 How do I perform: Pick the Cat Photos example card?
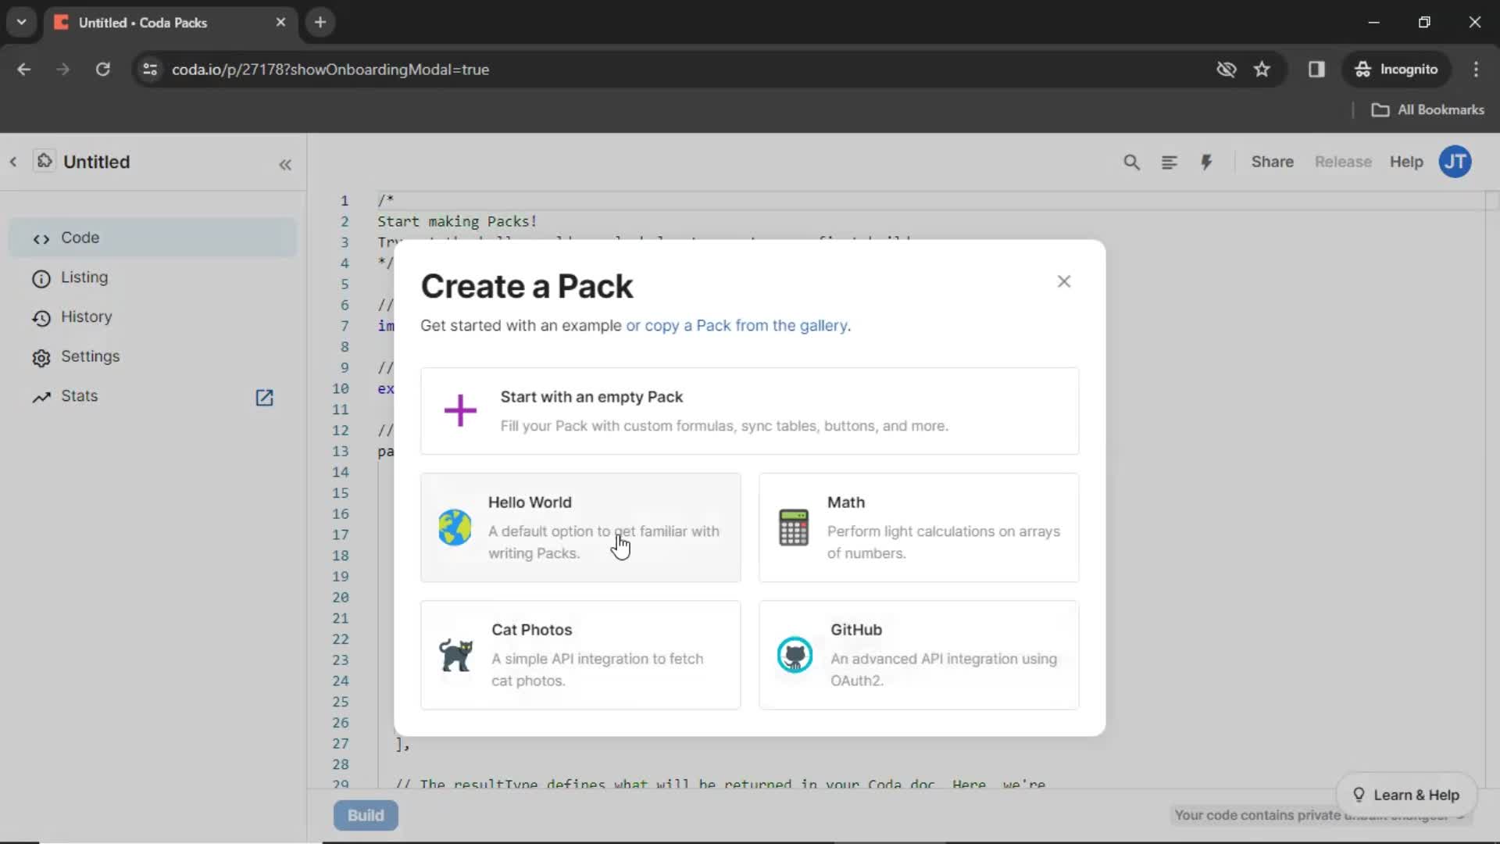pyautogui.click(x=580, y=655)
